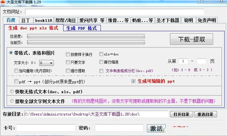Open the 豆丁 tab
227x136 pixels.
pyautogui.click(x=26, y=20)
